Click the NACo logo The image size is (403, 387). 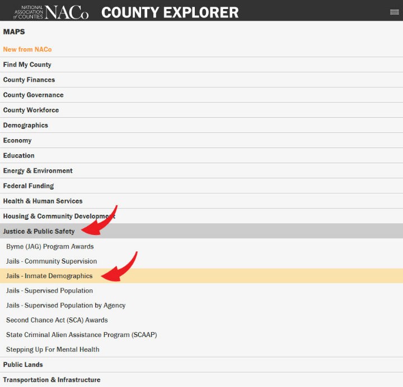(51, 12)
